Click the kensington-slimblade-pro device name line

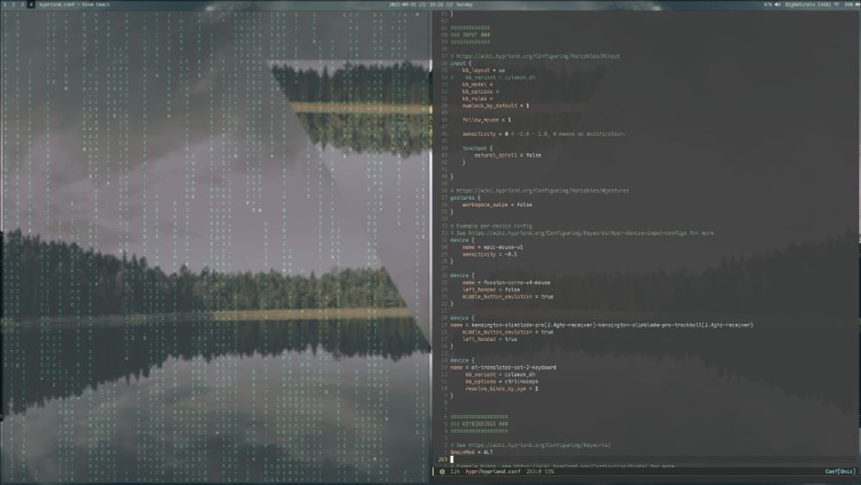coord(602,325)
